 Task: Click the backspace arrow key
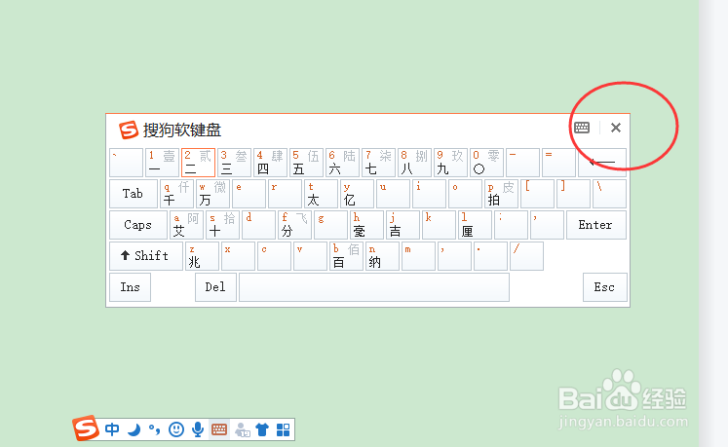point(602,163)
